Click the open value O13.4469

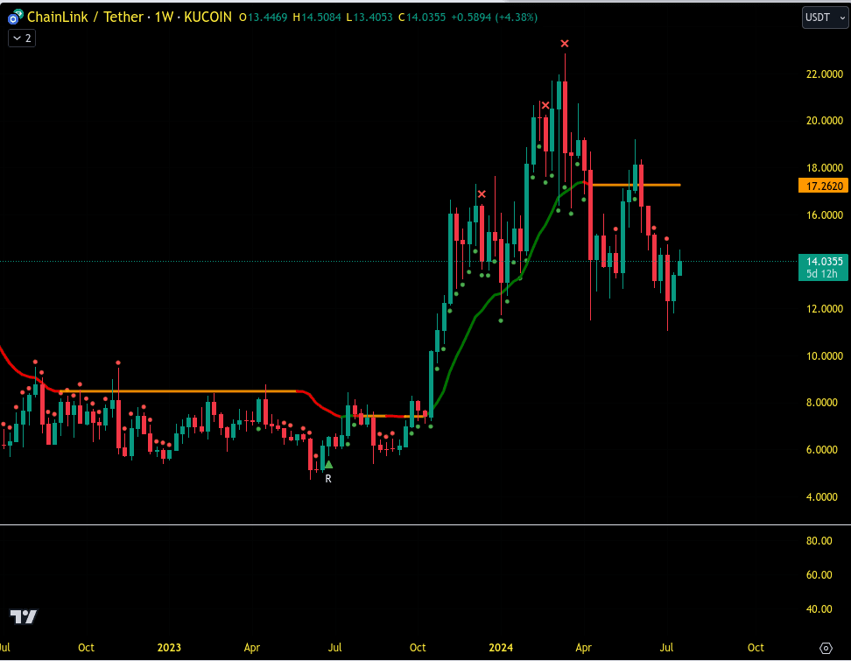pos(264,18)
